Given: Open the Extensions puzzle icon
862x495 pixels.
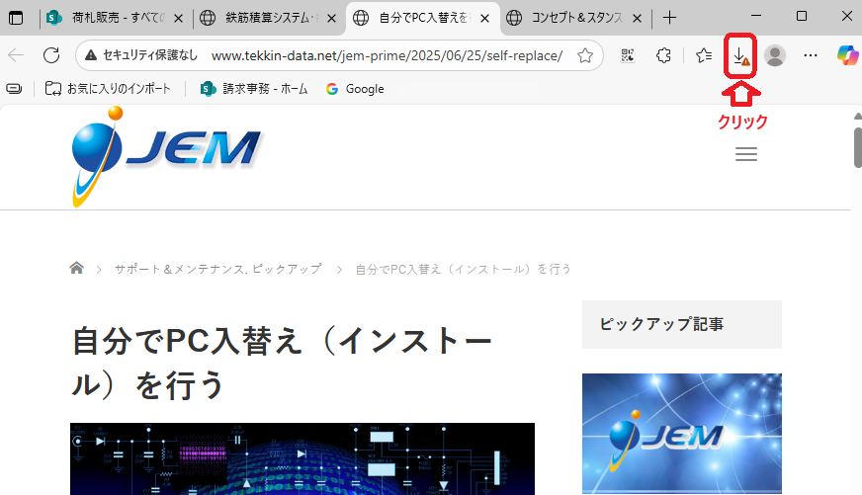Looking at the screenshot, I should [x=663, y=55].
